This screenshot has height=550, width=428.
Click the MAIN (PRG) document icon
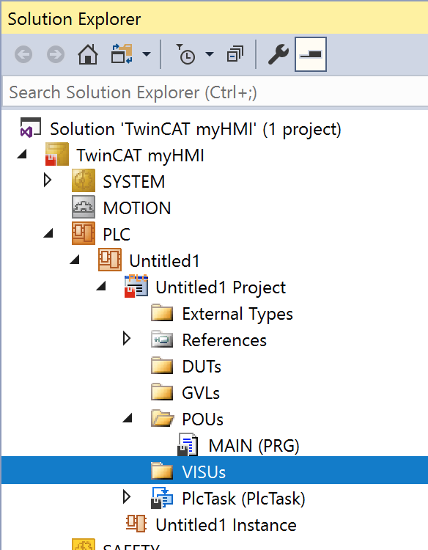tap(188, 444)
